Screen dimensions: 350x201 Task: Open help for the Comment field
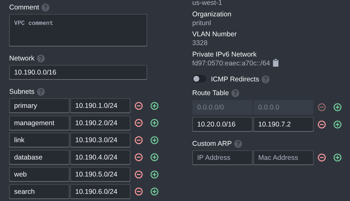tap(45, 7)
